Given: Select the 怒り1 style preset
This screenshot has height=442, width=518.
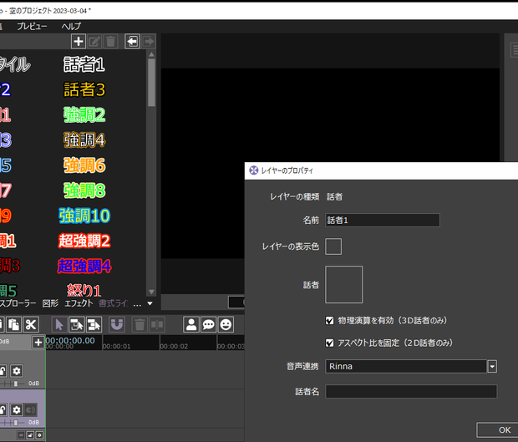Looking at the screenshot, I should coord(84,291).
